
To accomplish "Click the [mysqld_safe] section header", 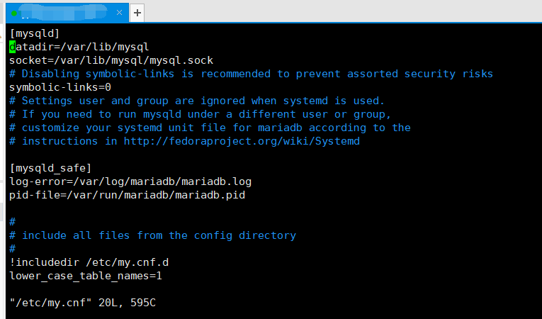I will click(50, 168).
